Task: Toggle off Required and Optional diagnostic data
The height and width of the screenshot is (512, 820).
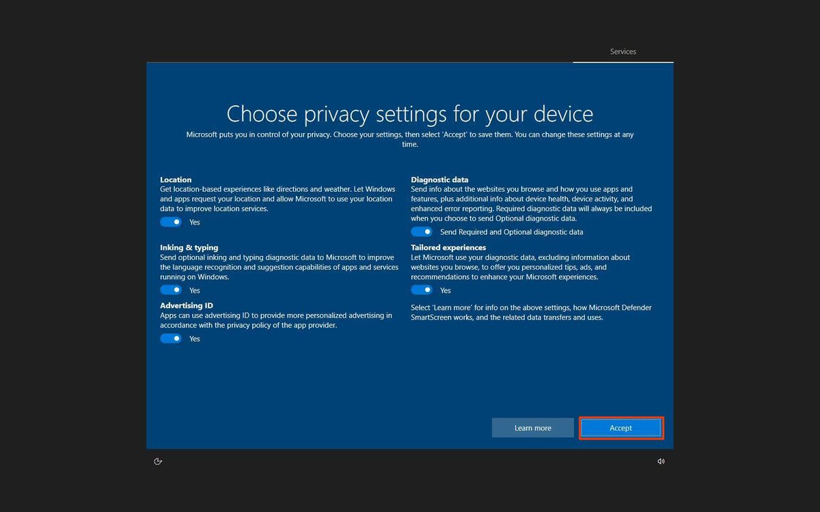Action: [x=422, y=231]
